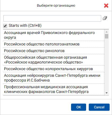
Task: Select Российское общество патологоанатомов
Action: [54, 44]
